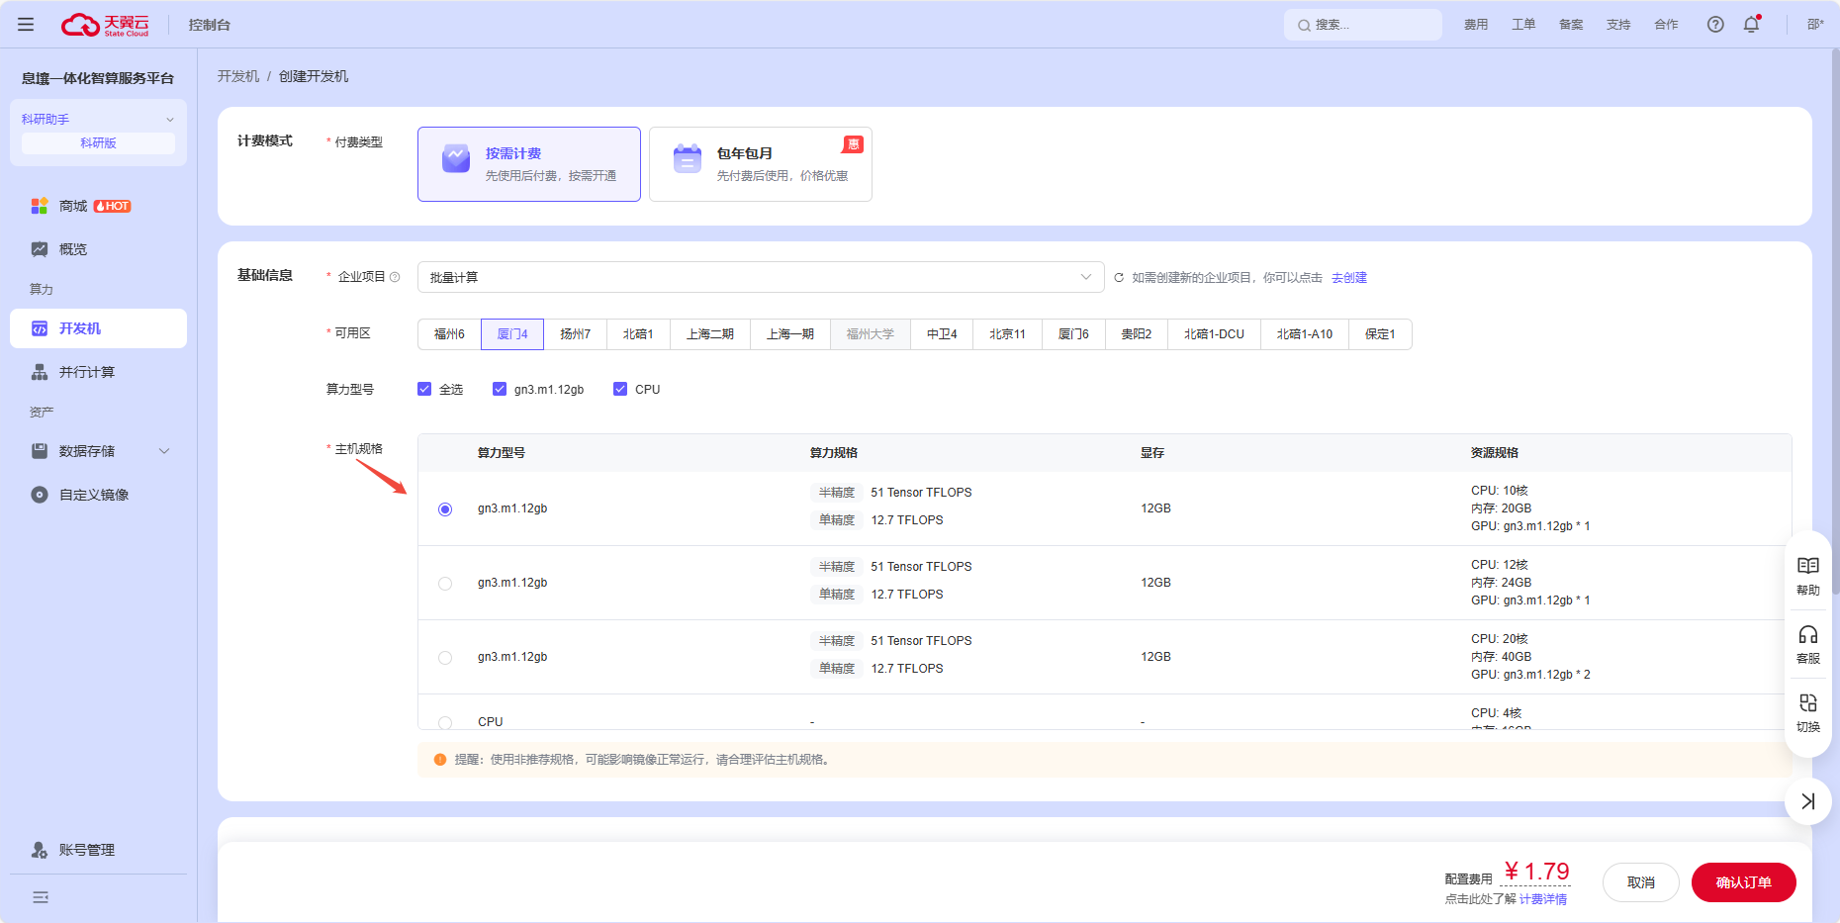Click the search magnifier icon
The width and height of the screenshot is (1840, 923).
coord(1304,26)
